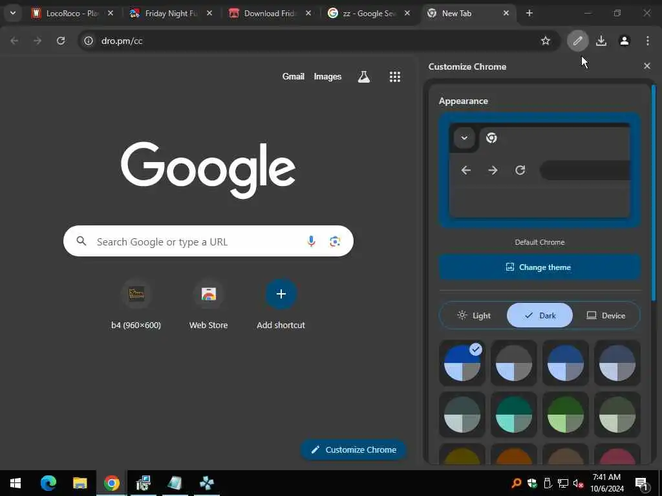
Task: Open Search Labs flask icon
Action: click(363, 77)
